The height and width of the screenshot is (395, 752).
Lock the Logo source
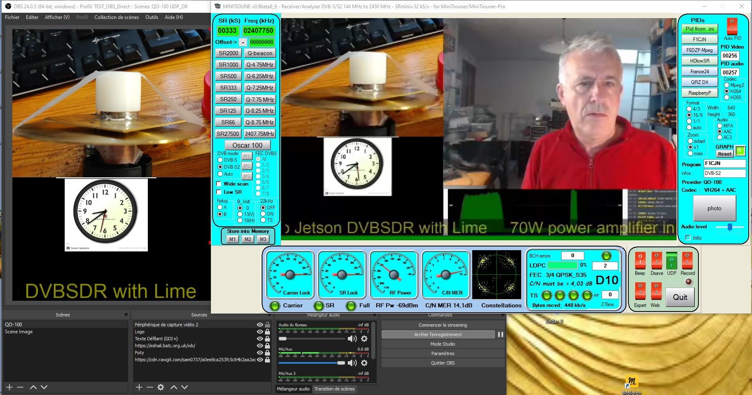[x=267, y=332]
